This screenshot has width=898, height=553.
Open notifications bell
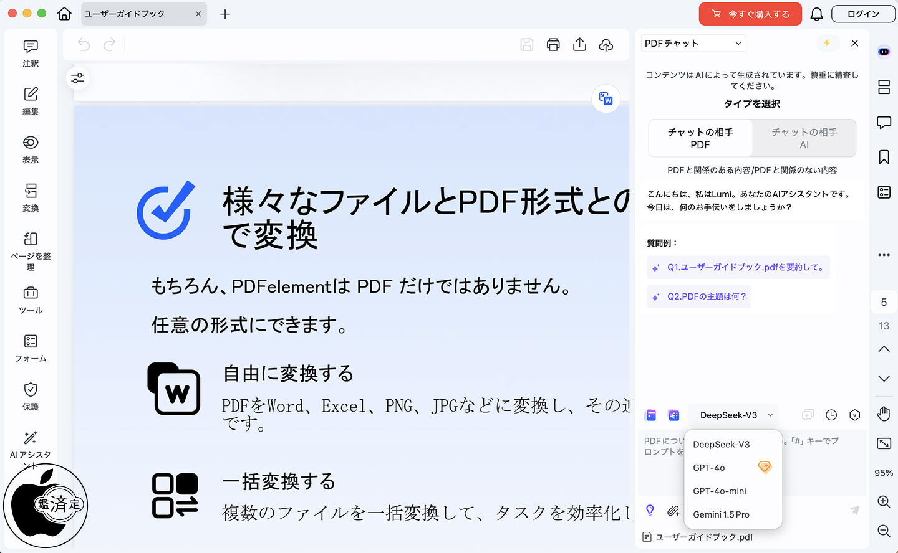click(816, 14)
